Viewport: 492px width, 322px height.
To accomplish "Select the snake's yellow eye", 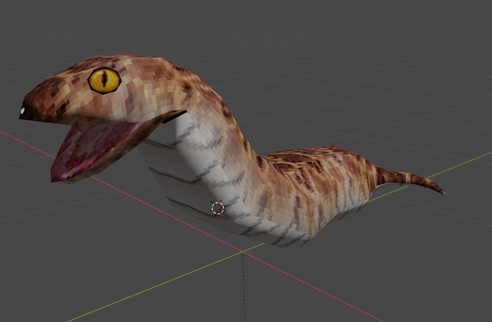I will (104, 80).
